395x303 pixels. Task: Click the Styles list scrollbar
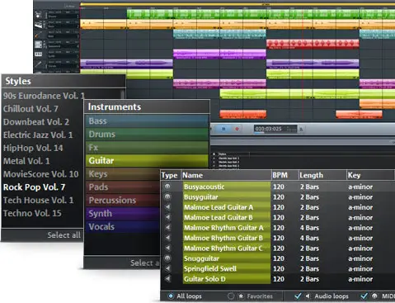pos(123,94)
